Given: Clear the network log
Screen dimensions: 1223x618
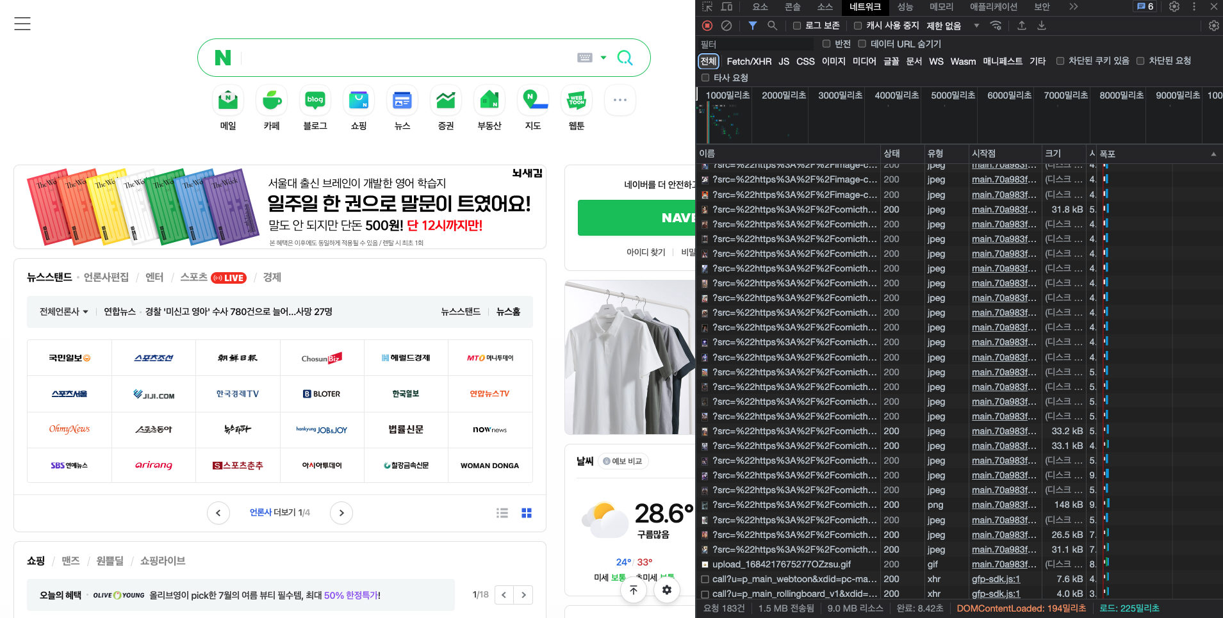Looking at the screenshot, I should pyautogui.click(x=726, y=26).
